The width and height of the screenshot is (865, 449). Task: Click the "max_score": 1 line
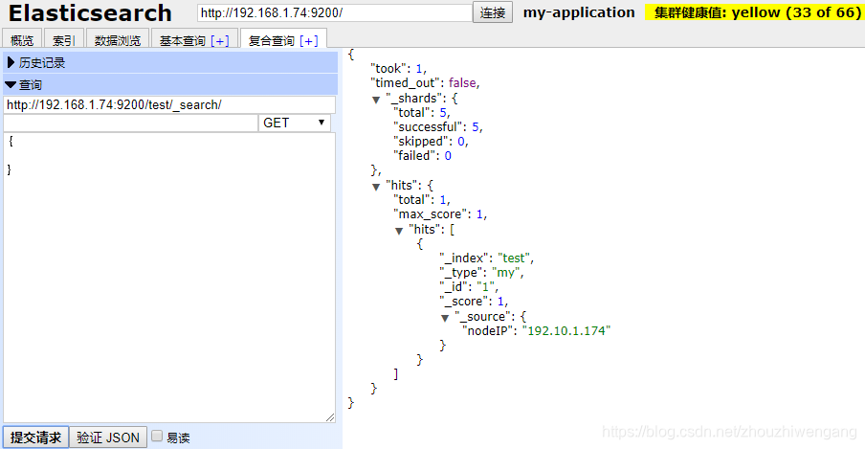pos(440,214)
